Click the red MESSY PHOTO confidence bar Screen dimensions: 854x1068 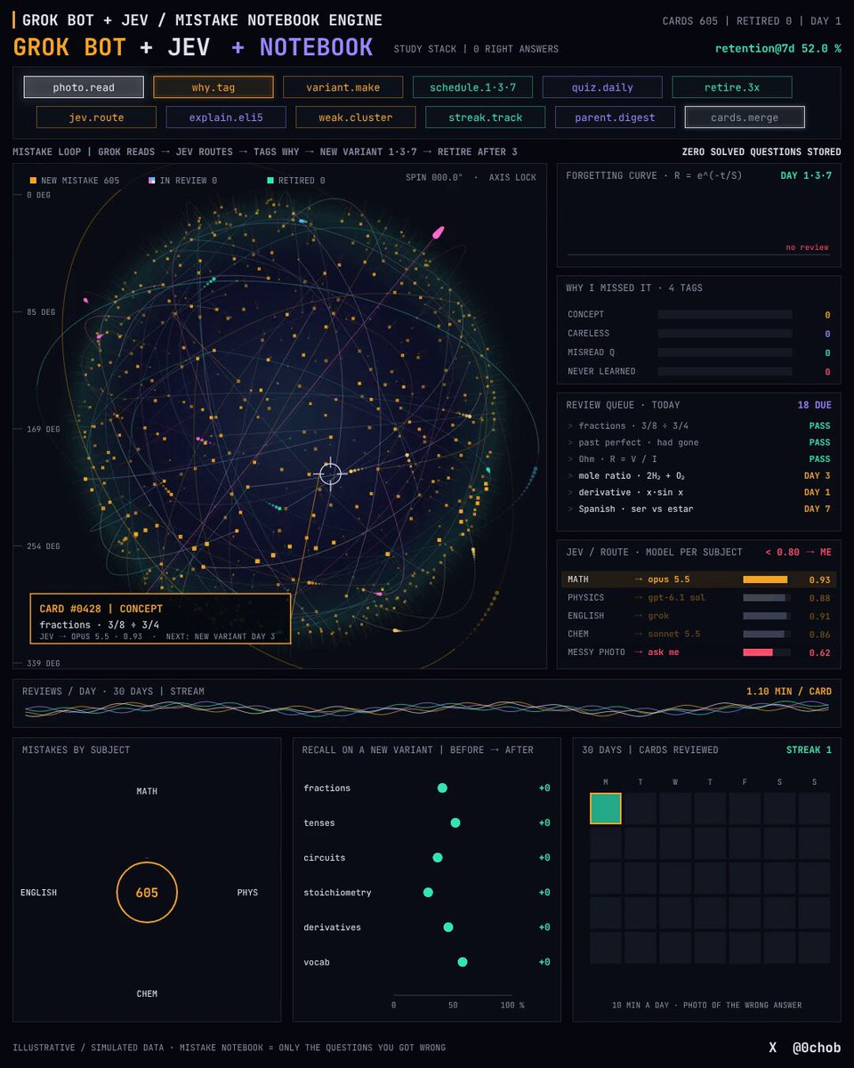pyautogui.click(x=758, y=652)
